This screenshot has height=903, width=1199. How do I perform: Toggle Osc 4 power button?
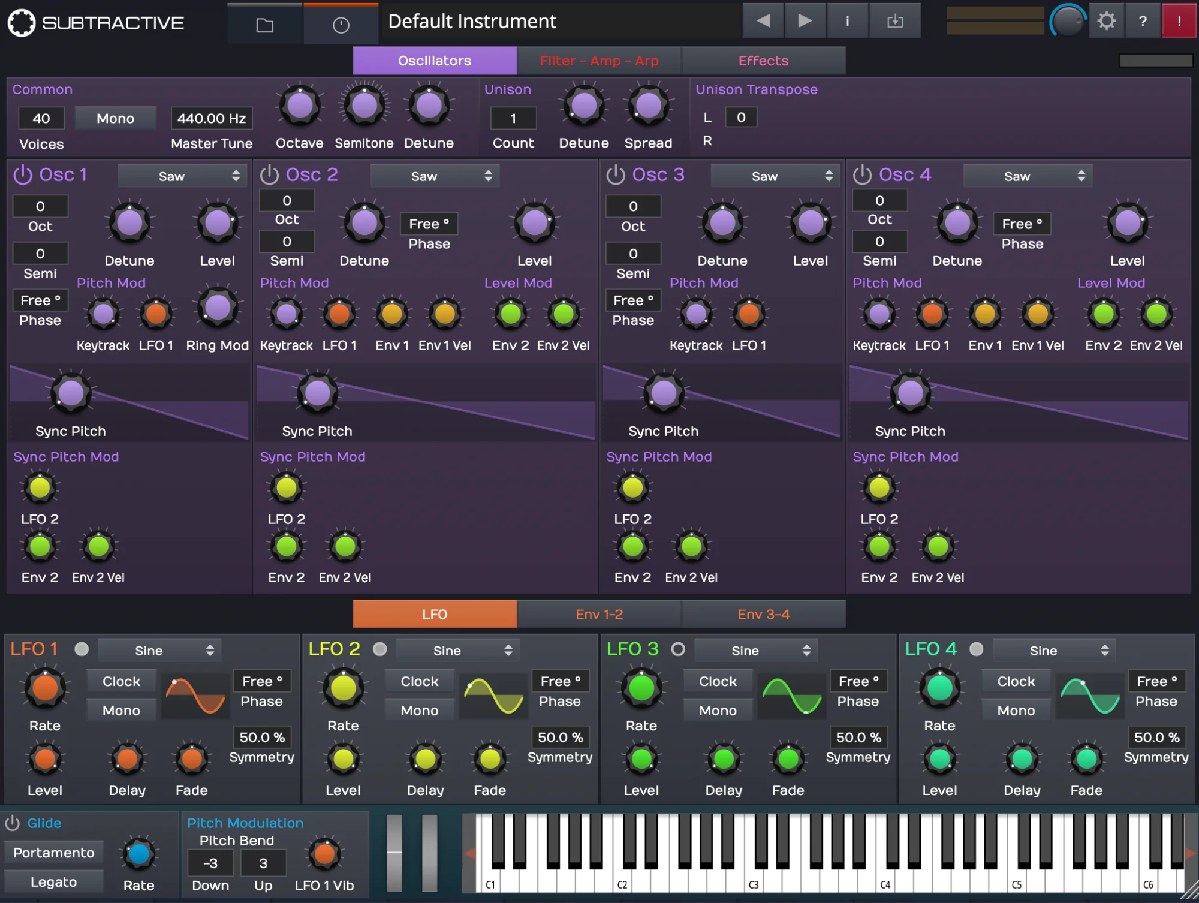[x=862, y=175]
